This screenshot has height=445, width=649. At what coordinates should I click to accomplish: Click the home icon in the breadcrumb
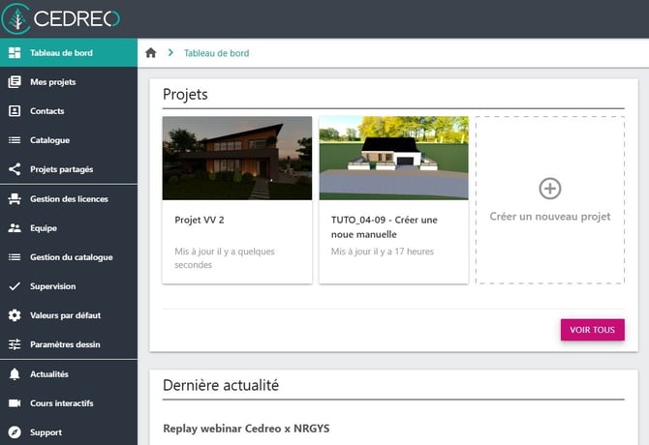(x=150, y=53)
